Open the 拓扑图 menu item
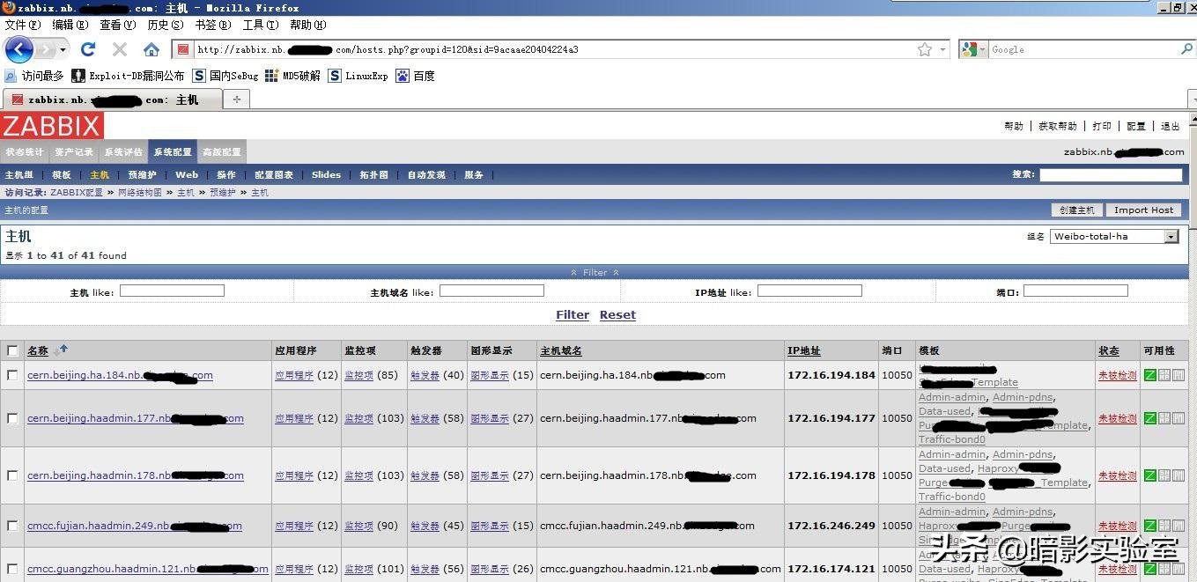This screenshot has height=582, width=1197. click(x=373, y=174)
